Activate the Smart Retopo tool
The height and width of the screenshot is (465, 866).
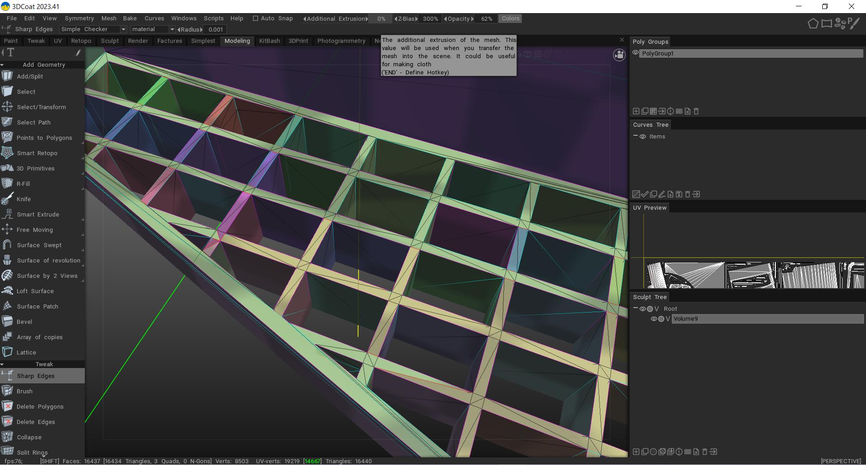tap(37, 153)
